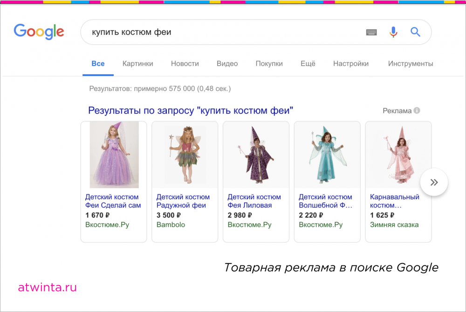This screenshot has height=312, width=466.
Task: Click the price 2 980 ₽
Action: [240, 215]
